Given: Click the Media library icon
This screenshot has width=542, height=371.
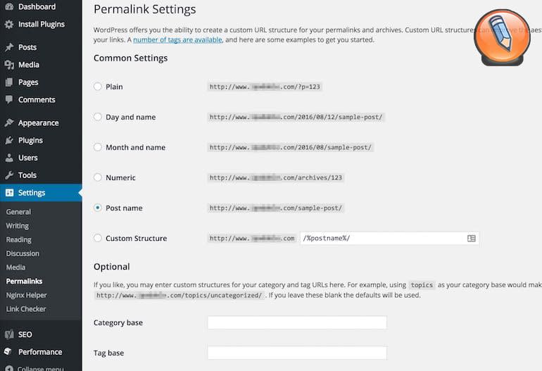Looking at the screenshot, I should 9,65.
